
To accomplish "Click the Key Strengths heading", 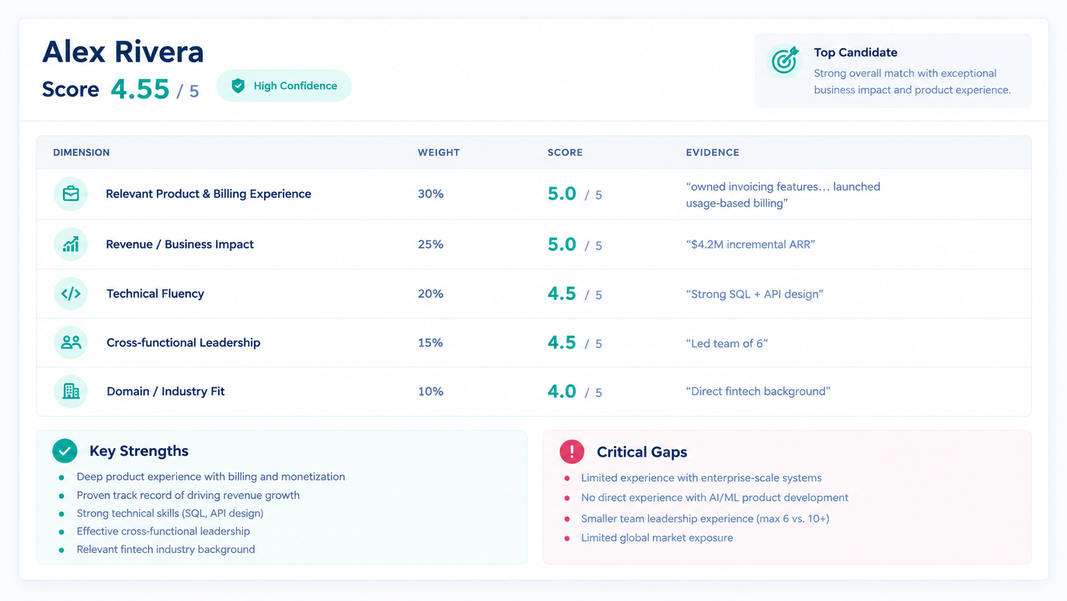I will coord(138,451).
